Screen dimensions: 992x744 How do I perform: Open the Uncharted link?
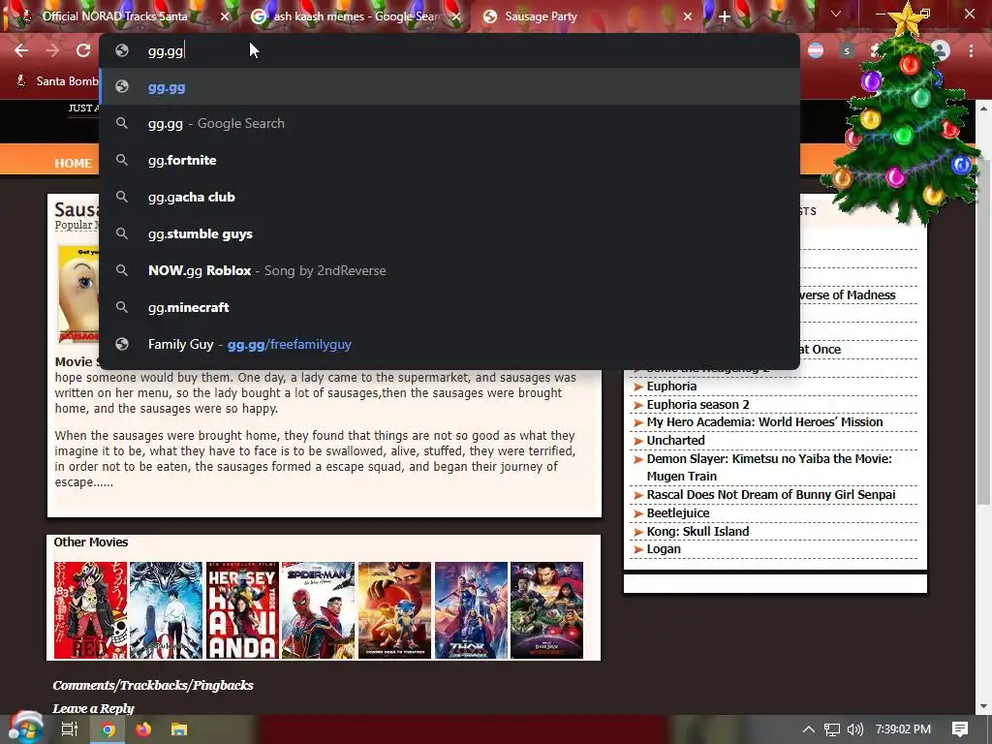pos(675,441)
